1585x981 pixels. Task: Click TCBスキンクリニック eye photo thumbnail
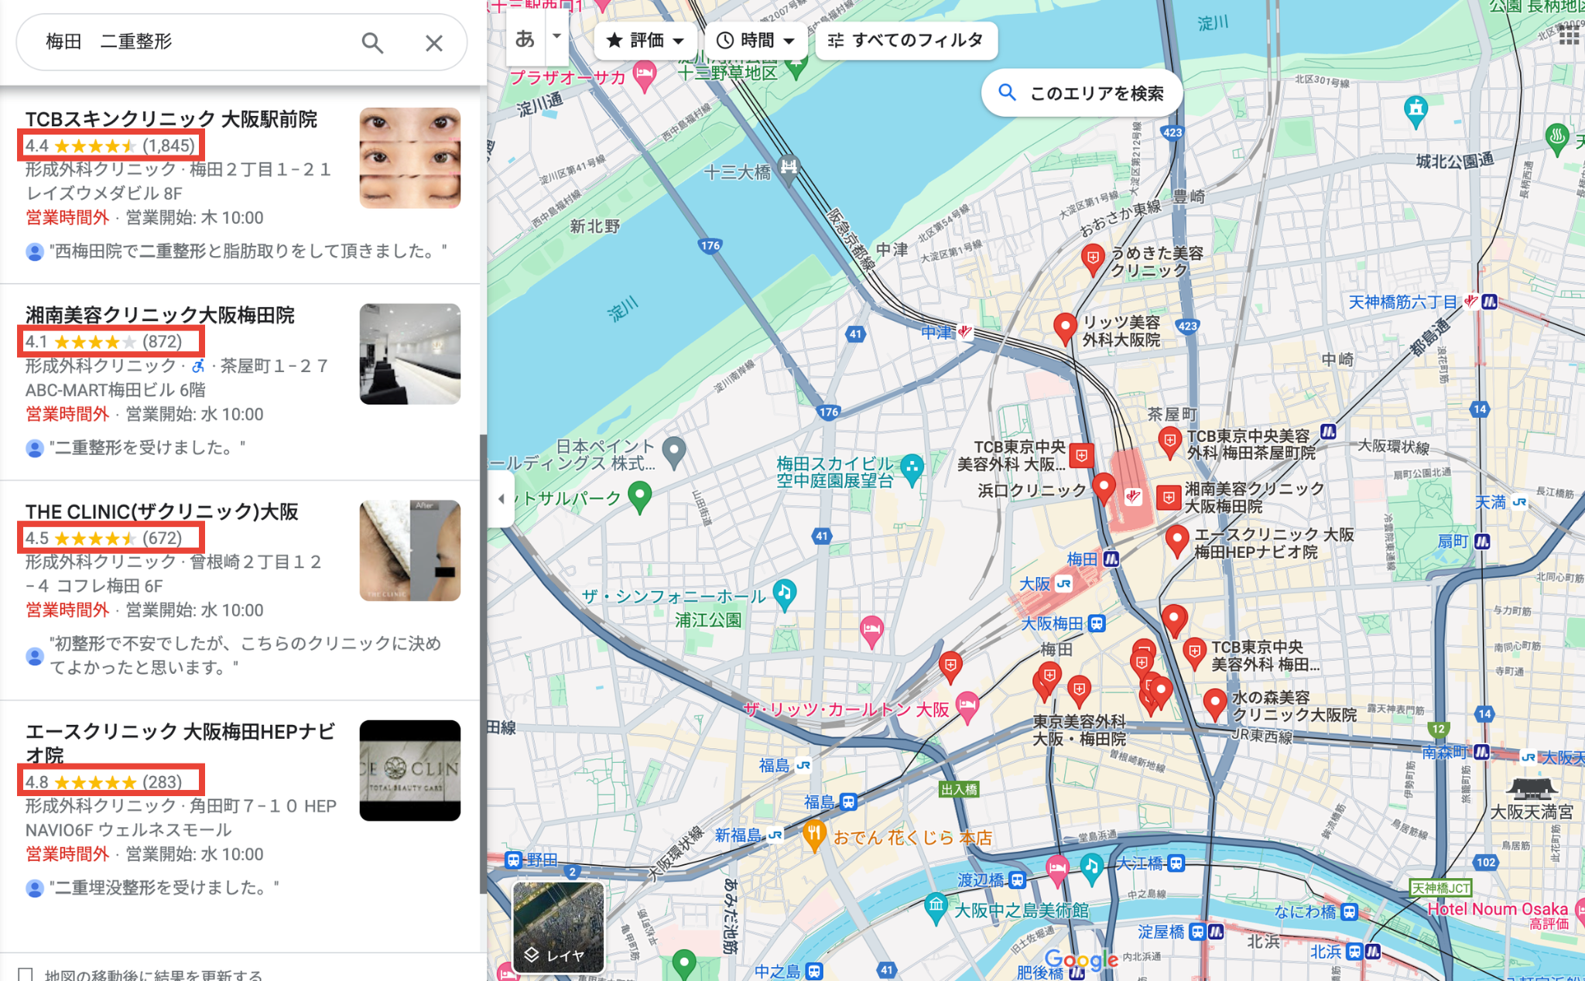pos(409,158)
